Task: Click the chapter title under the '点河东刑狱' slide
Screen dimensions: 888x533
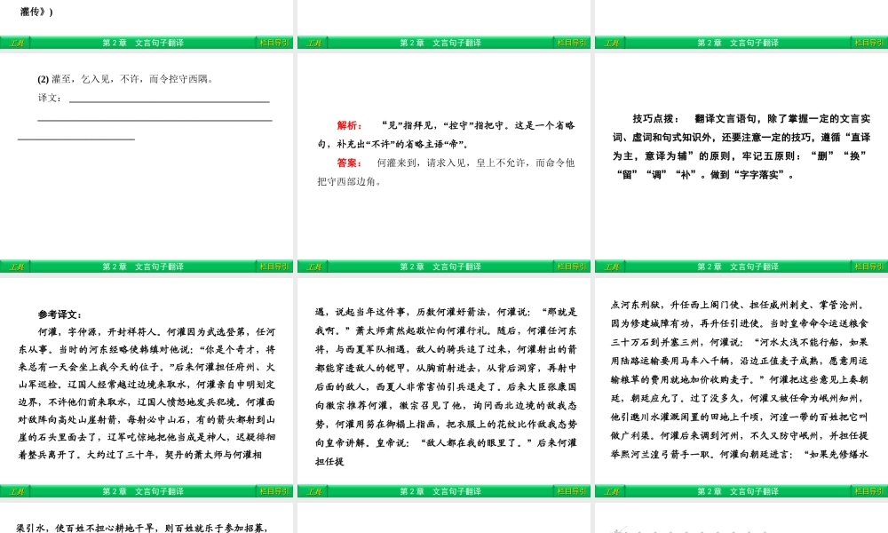Action: click(x=737, y=491)
